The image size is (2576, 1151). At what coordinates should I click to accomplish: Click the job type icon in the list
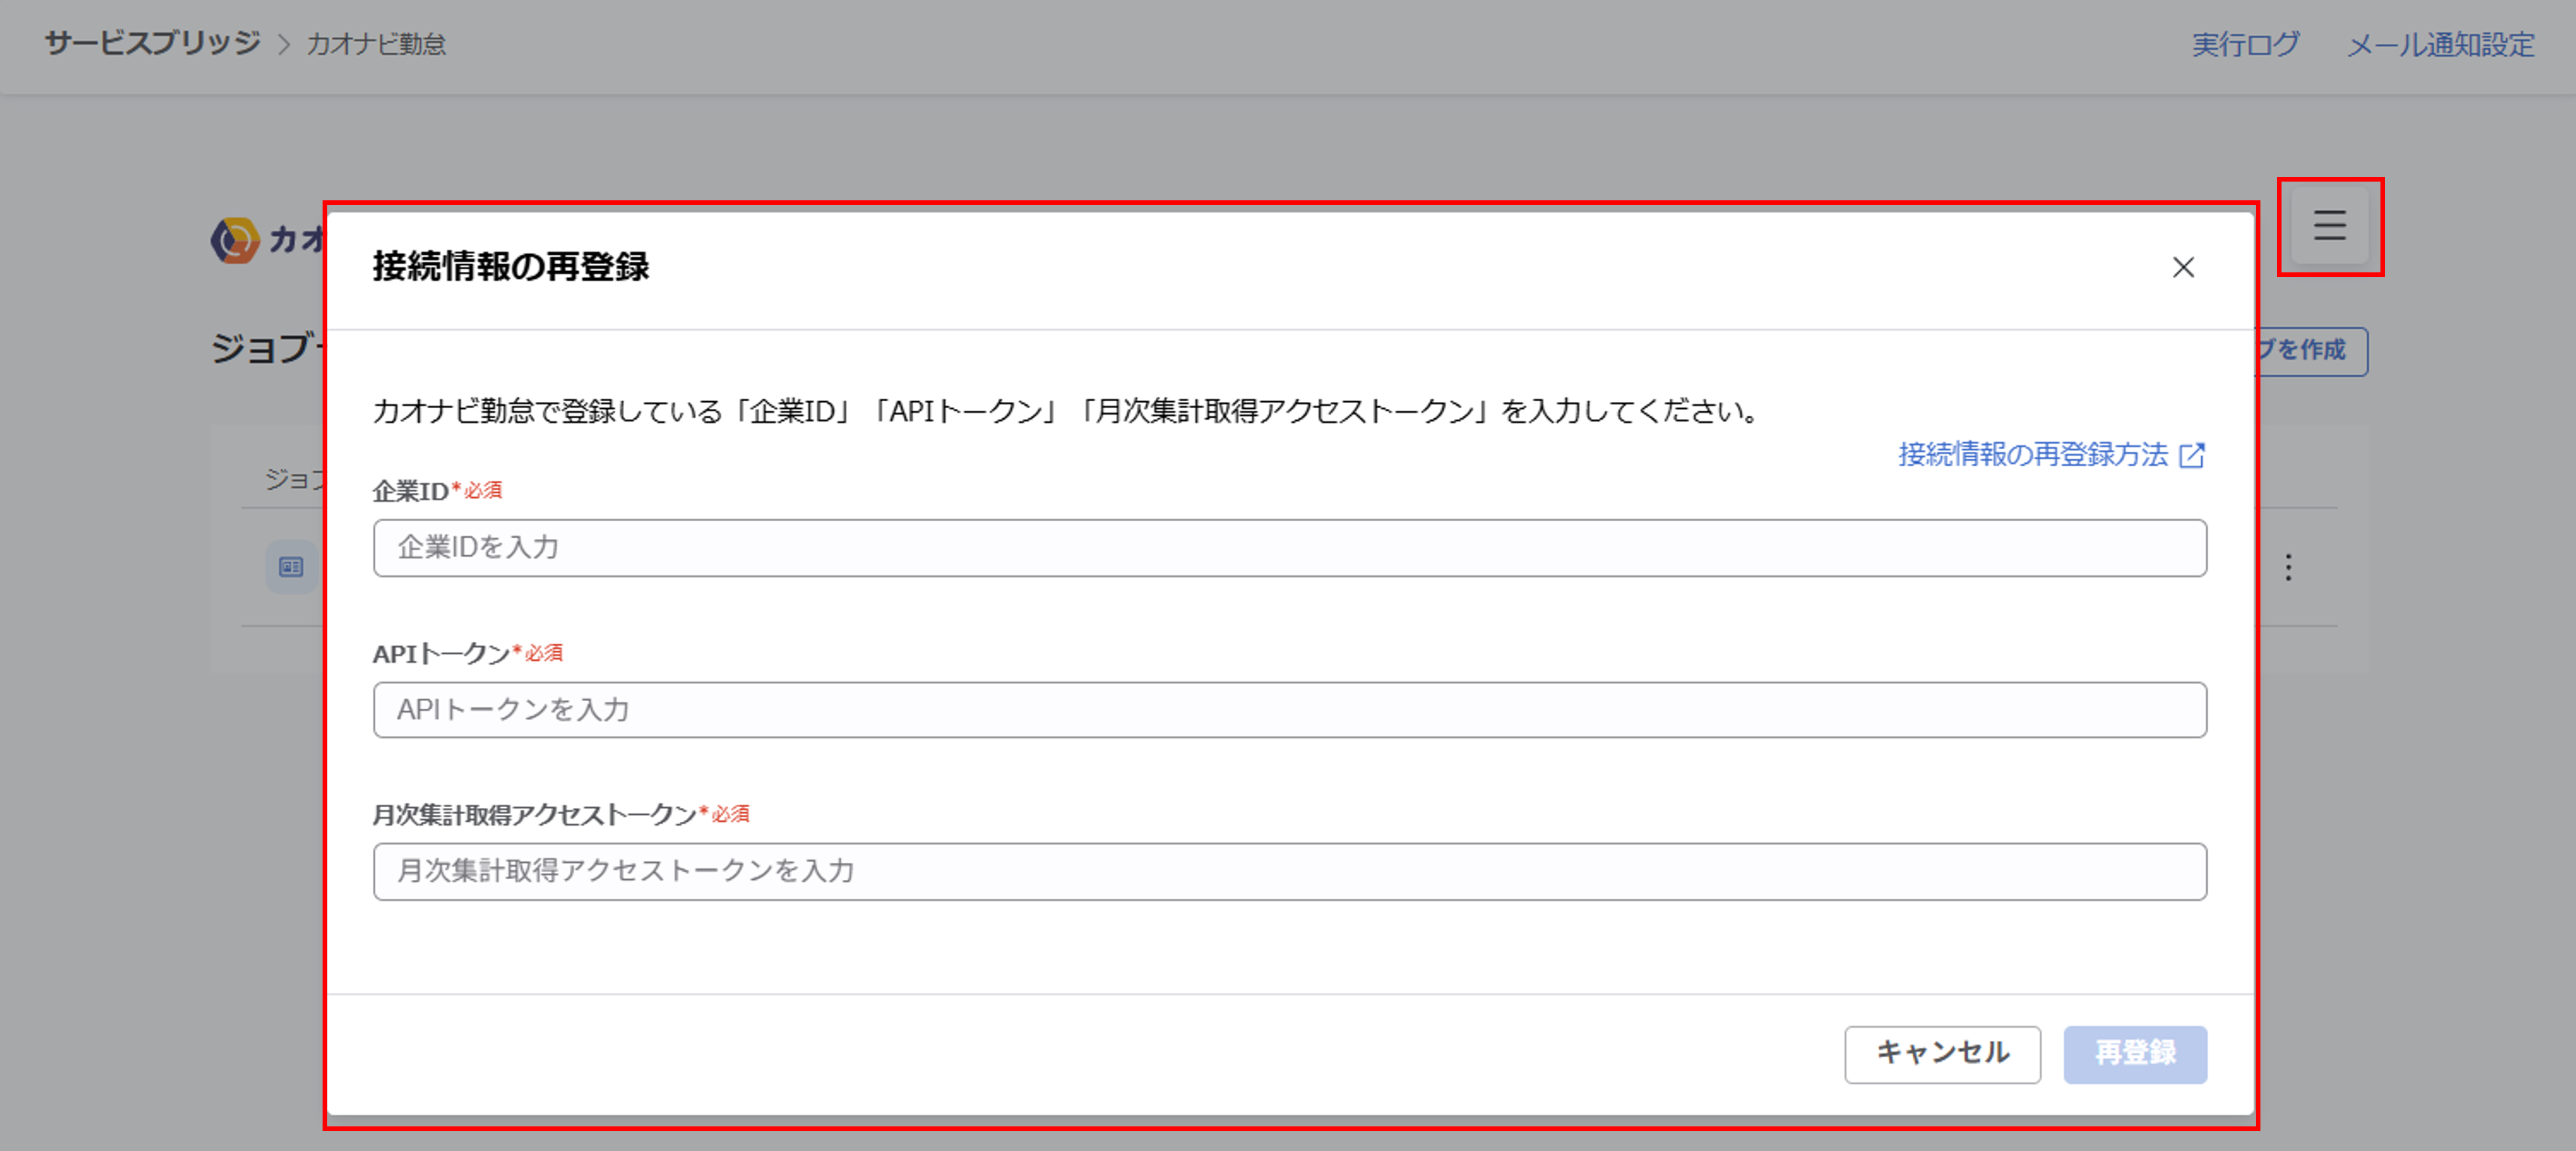[291, 568]
